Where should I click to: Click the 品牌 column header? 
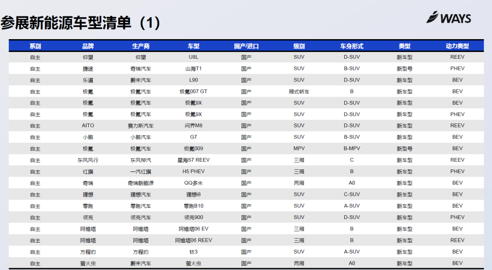[88, 46]
